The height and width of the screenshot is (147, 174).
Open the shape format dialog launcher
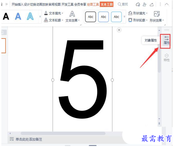tap(165, 25)
